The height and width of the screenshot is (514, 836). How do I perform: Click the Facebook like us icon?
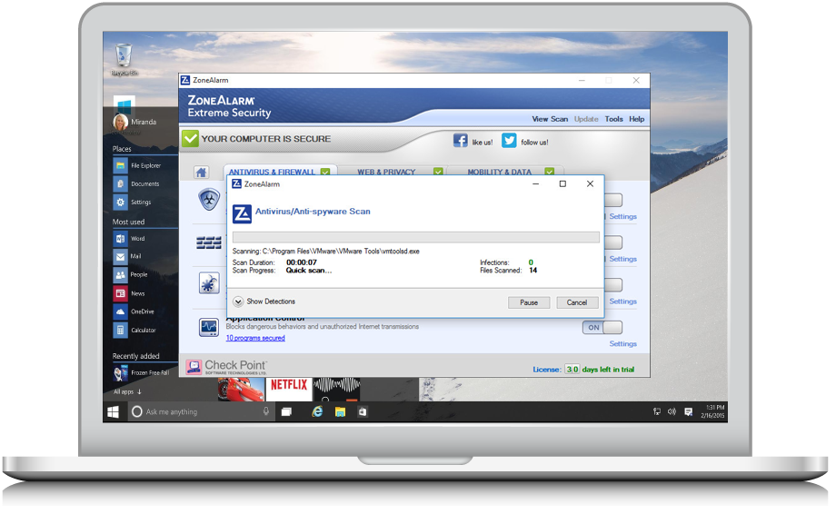pyautogui.click(x=461, y=141)
